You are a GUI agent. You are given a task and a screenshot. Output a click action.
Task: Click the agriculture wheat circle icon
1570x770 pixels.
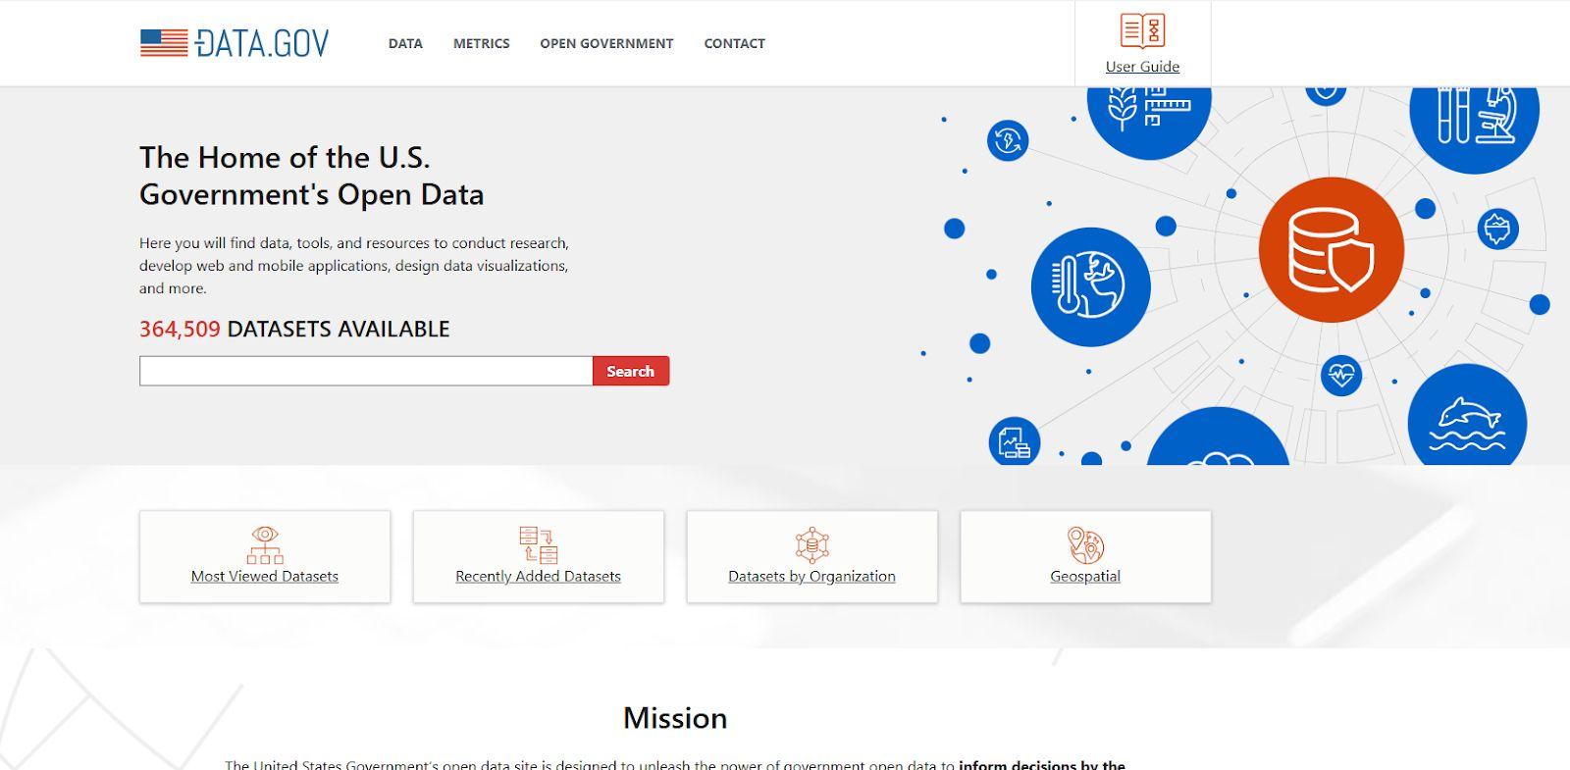1149,113
